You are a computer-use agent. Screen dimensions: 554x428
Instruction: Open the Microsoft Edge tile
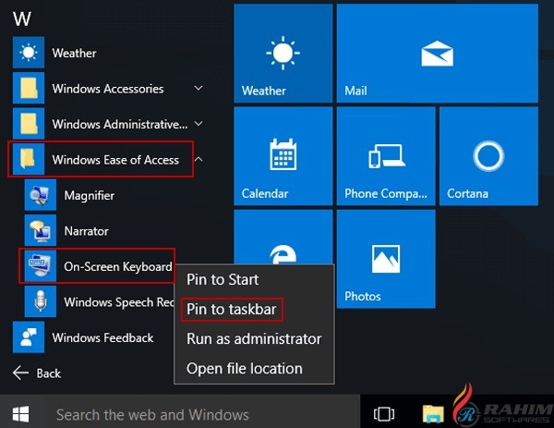[283, 237]
